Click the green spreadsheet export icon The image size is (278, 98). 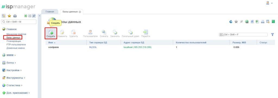[257, 22]
